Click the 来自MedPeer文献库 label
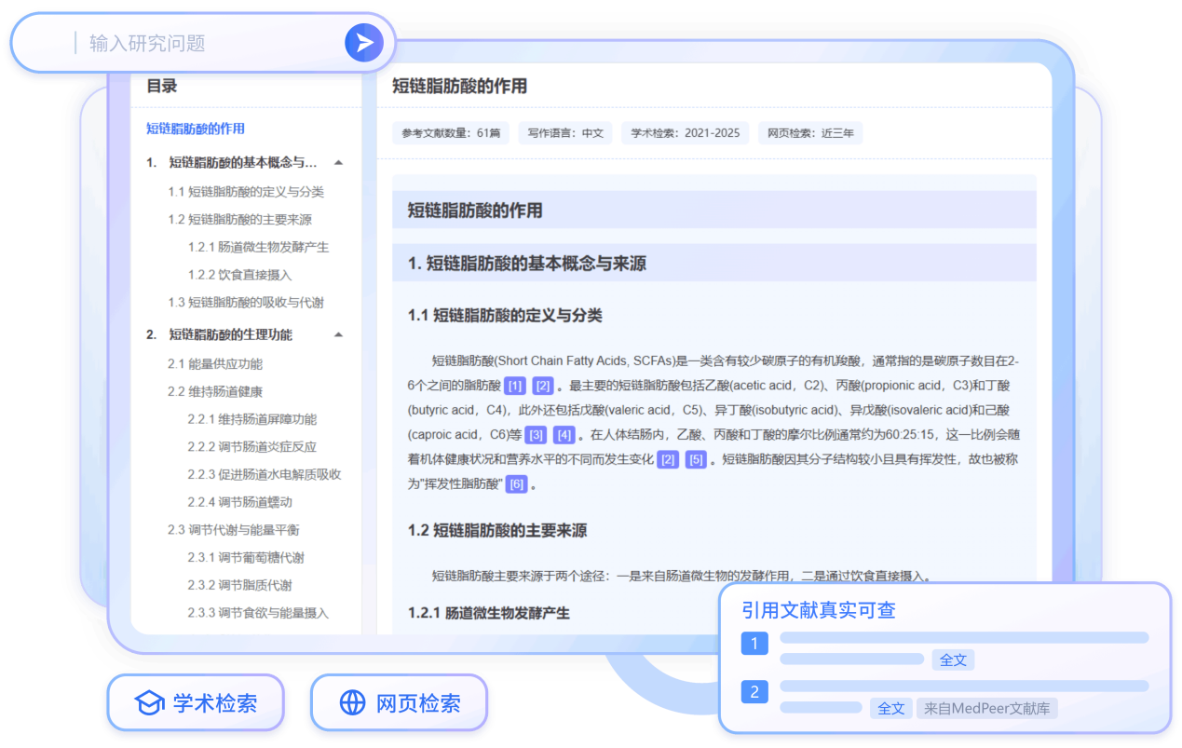 click(x=986, y=708)
